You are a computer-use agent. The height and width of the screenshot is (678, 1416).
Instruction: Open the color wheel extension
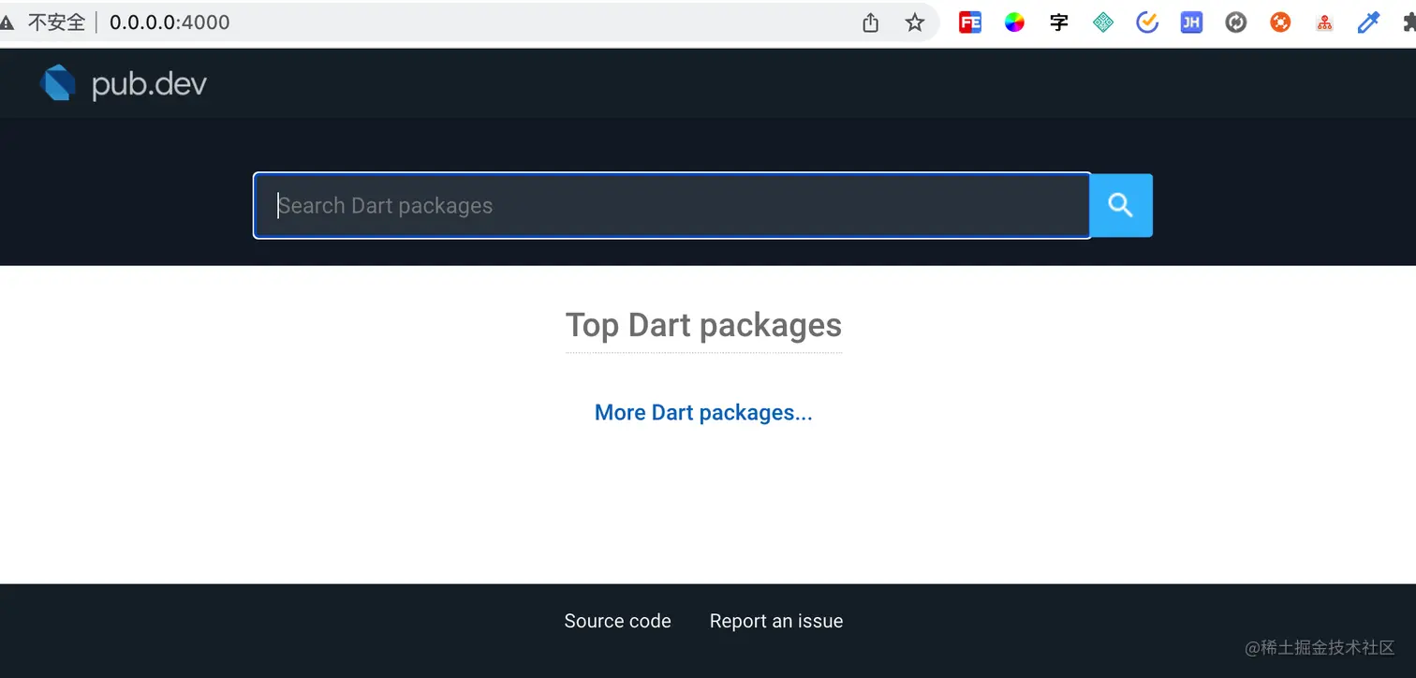coord(1015,22)
